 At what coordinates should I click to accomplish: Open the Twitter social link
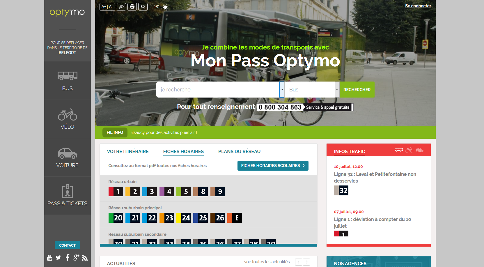(58, 258)
